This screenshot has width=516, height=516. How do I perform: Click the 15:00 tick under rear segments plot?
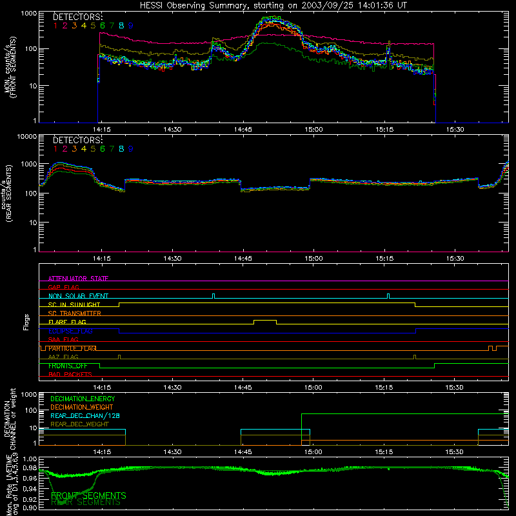pyautogui.click(x=313, y=259)
